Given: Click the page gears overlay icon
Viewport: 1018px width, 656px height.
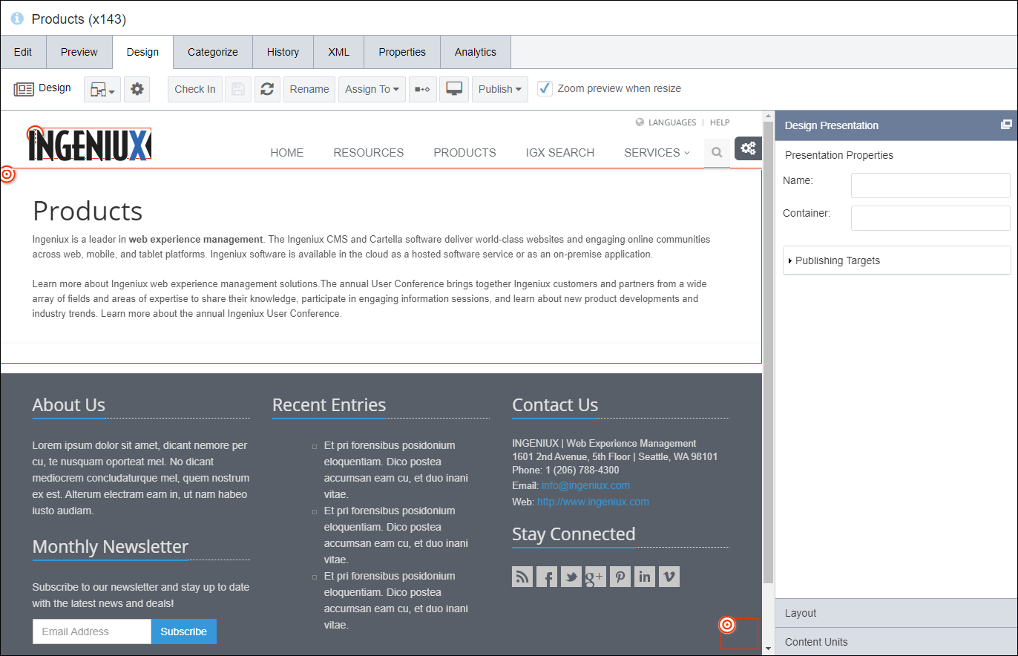Looking at the screenshot, I should pyautogui.click(x=748, y=148).
